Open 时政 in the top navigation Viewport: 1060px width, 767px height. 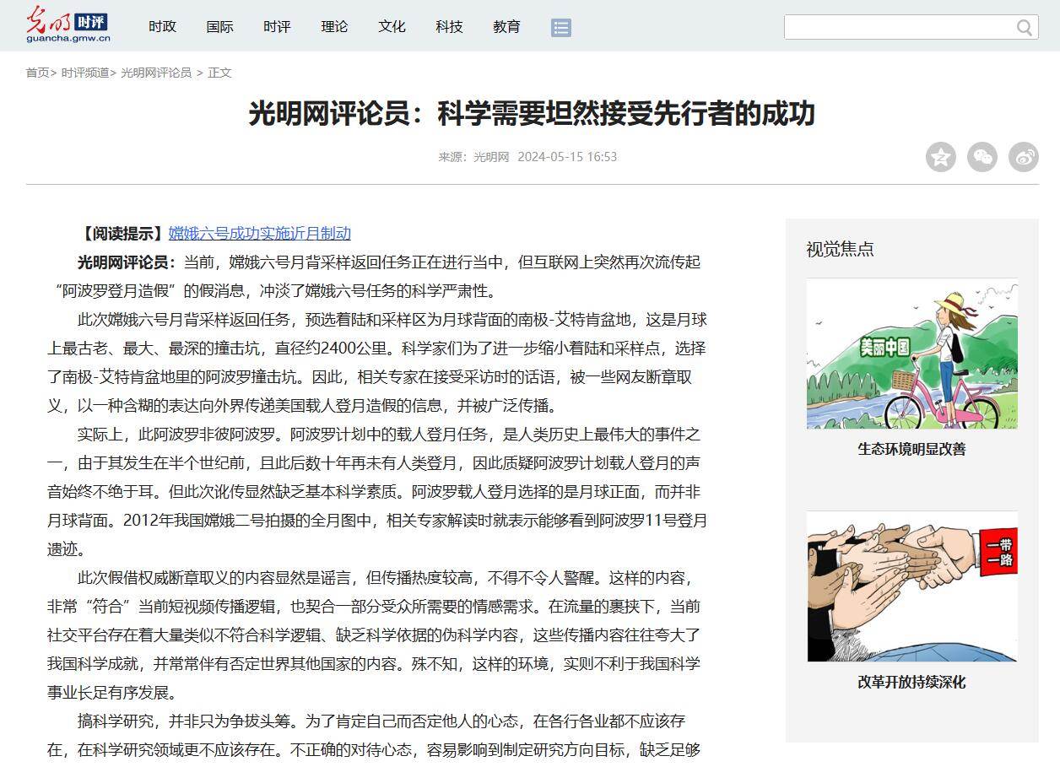(162, 27)
